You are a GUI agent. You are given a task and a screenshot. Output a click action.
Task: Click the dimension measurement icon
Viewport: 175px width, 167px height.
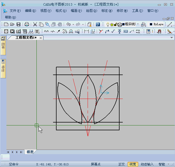coord(86,31)
